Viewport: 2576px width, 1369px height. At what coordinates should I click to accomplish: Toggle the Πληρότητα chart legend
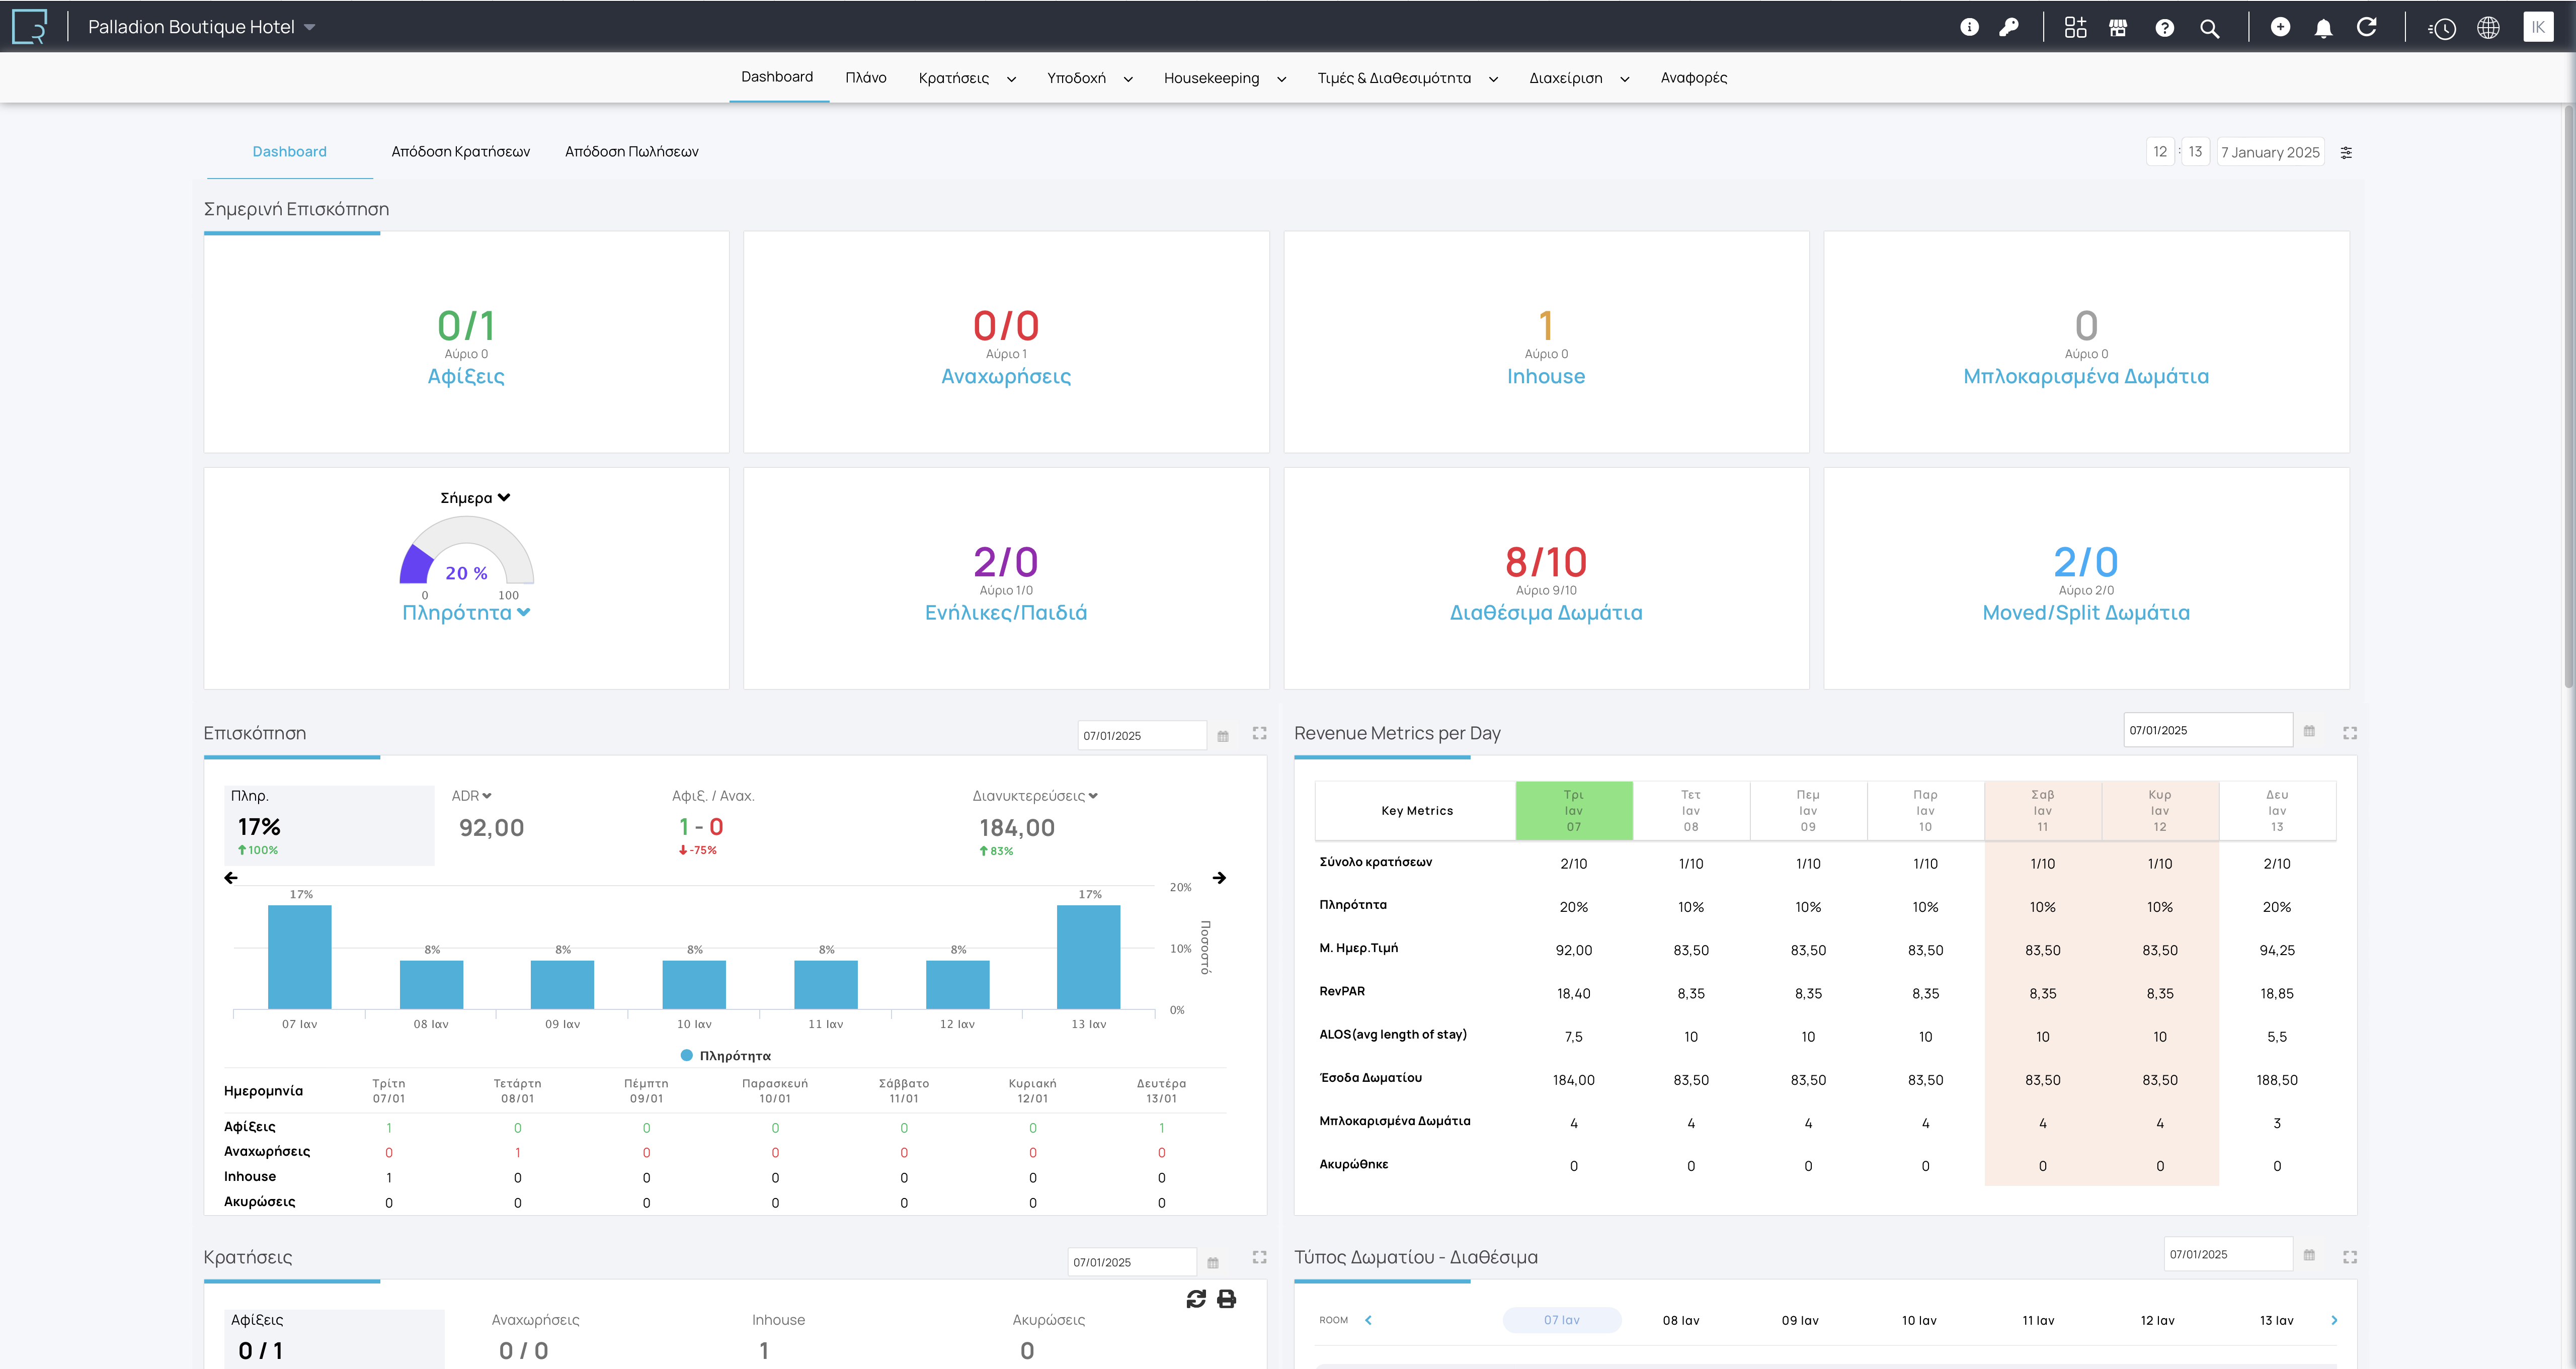coord(726,1056)
